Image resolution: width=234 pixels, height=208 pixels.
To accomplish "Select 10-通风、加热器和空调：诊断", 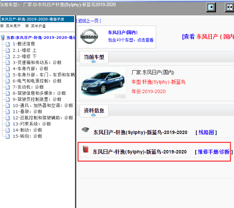I will (43, 105).
